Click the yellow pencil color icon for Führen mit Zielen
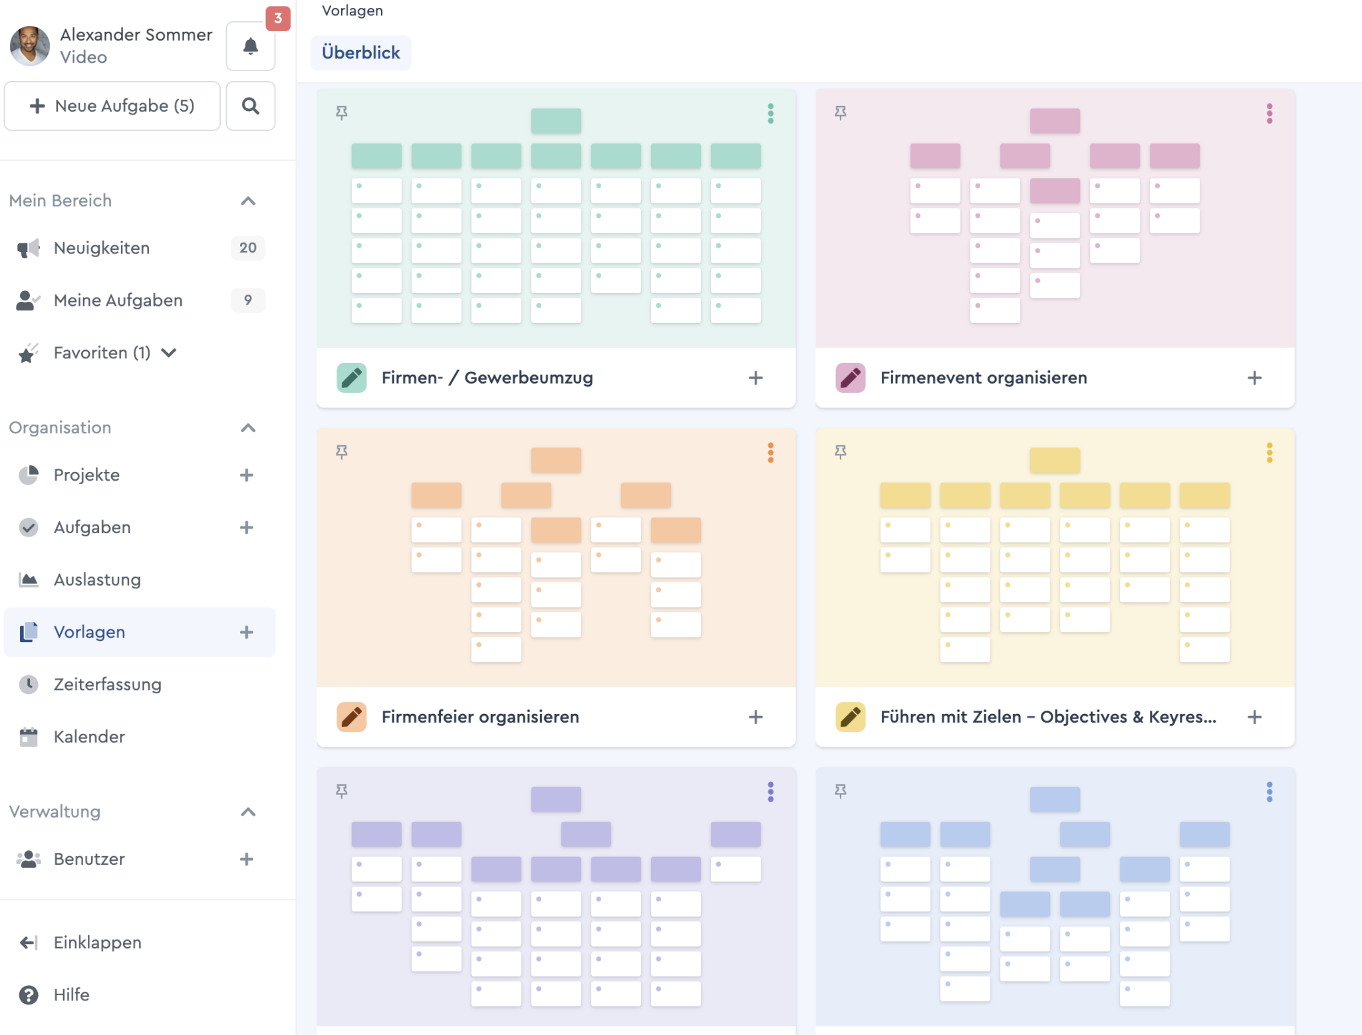Image resolution: width=1362 pixels, height=1035 pixels. [x=850, y=717]
